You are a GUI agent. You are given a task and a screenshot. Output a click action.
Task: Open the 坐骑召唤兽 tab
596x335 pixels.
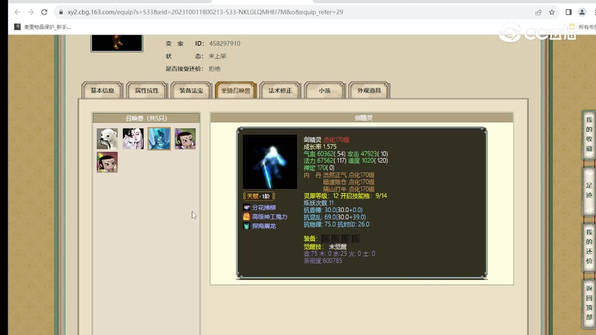click(236, 91)
